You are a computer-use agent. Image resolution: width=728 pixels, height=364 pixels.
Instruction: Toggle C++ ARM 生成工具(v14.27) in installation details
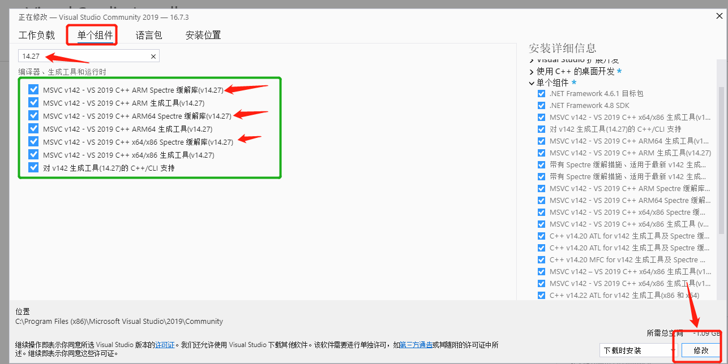[x=541, y=153]
